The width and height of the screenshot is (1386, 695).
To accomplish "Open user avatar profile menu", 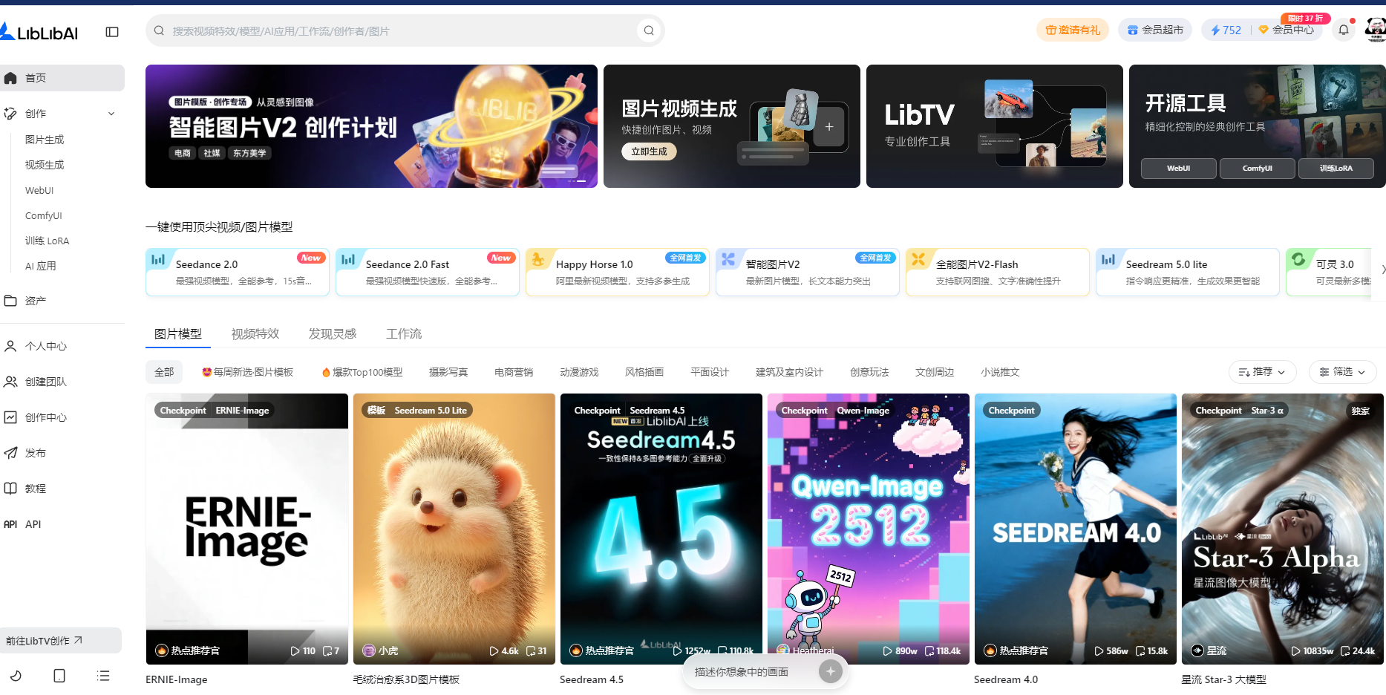I will coord(1376,30).
